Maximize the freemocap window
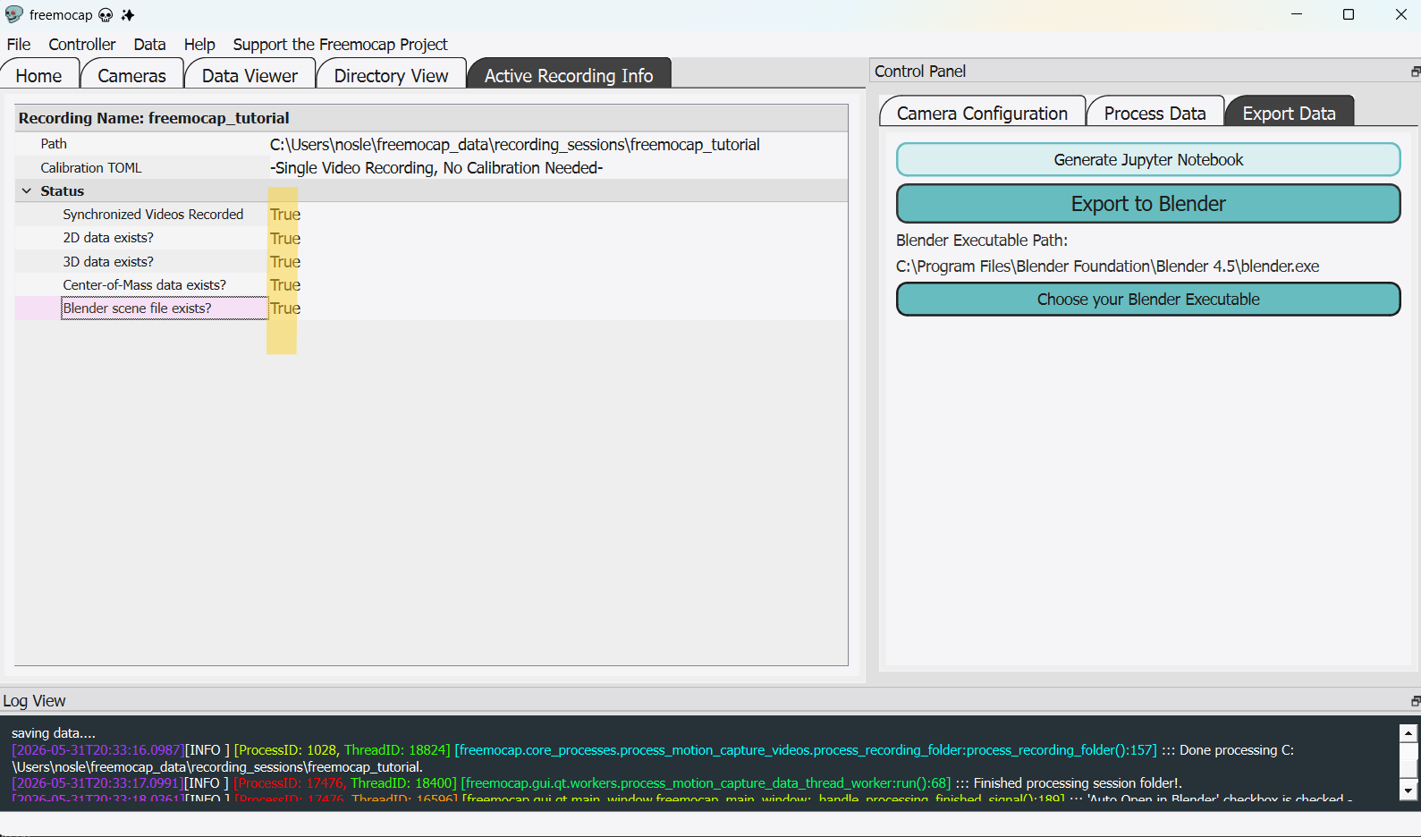Screen dimensions: 1421x837 1349,14
